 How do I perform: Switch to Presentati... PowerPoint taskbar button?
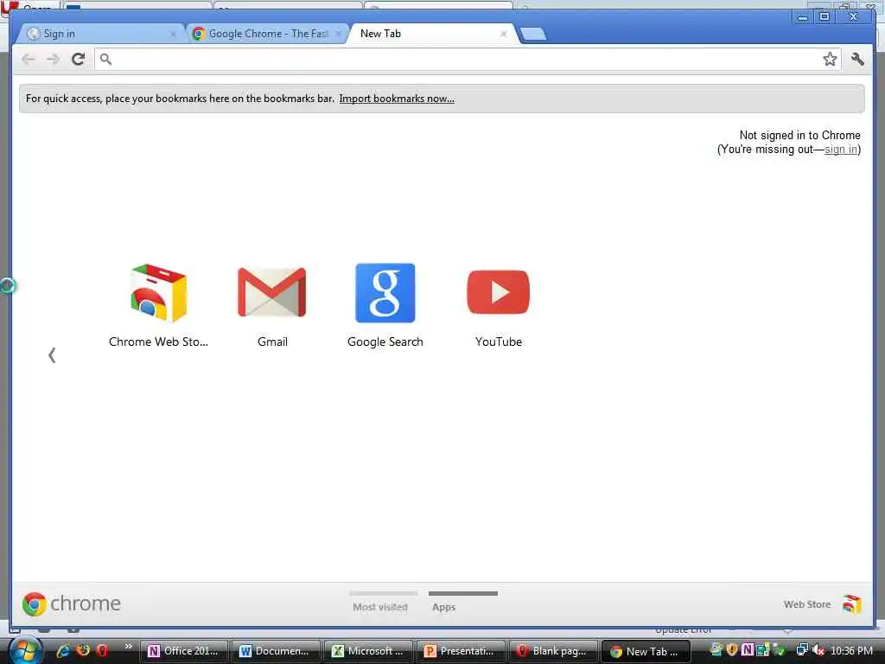[461, 651]
